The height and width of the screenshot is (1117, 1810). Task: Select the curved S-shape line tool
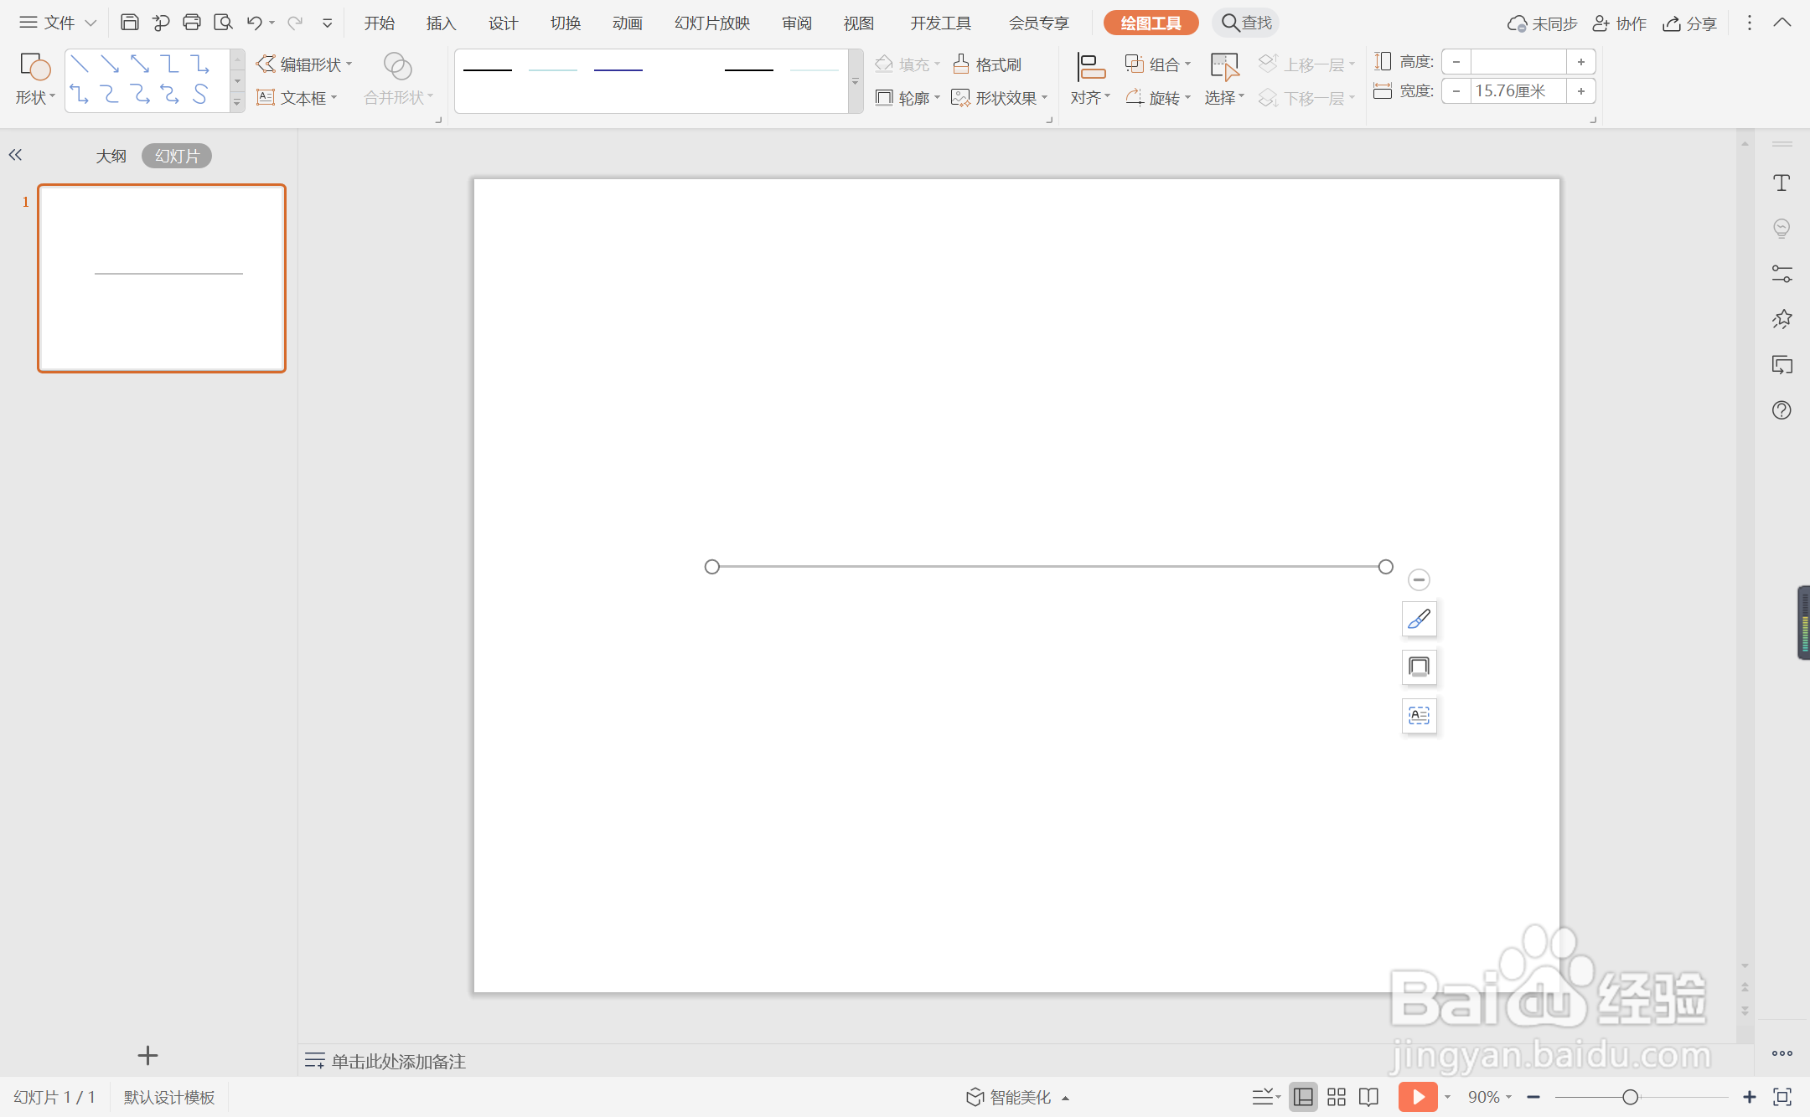[x=200, y=94]
